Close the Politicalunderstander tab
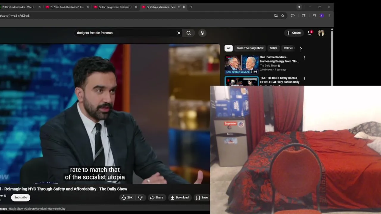The height and width of the screenshot is (214, 381). 40,7
